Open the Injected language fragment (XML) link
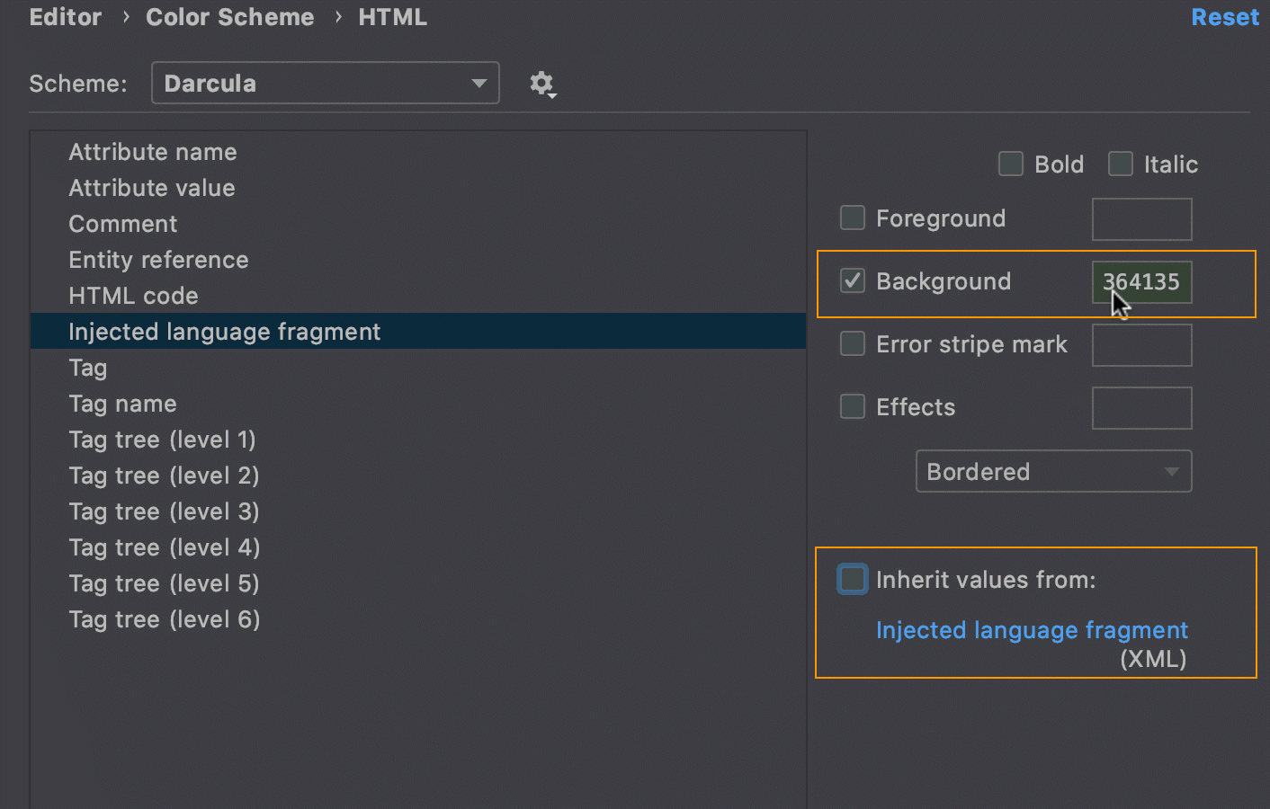Screen dimensions: 1270x809 click(x=1032, y=630)
